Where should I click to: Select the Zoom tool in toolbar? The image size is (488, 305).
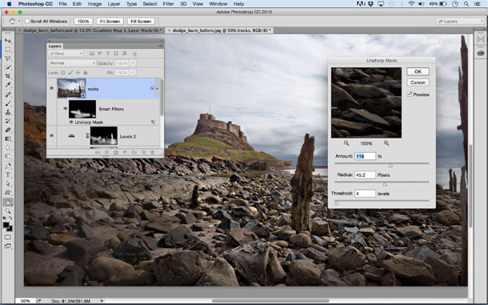[x=8, y=211]
